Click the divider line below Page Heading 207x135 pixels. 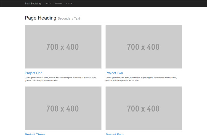(x=104, y=21)
